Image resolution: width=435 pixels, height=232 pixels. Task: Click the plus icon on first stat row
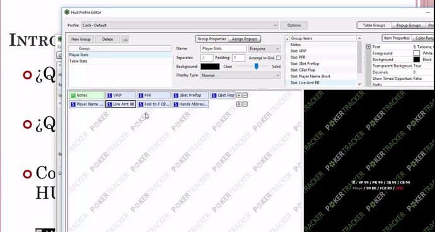tap(239, 96)
